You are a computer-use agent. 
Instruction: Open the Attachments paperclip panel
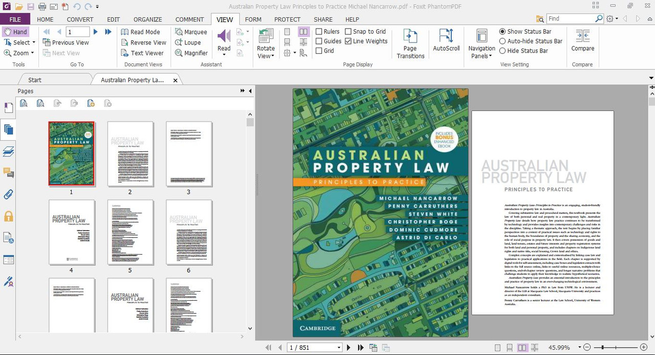[8, 194]
